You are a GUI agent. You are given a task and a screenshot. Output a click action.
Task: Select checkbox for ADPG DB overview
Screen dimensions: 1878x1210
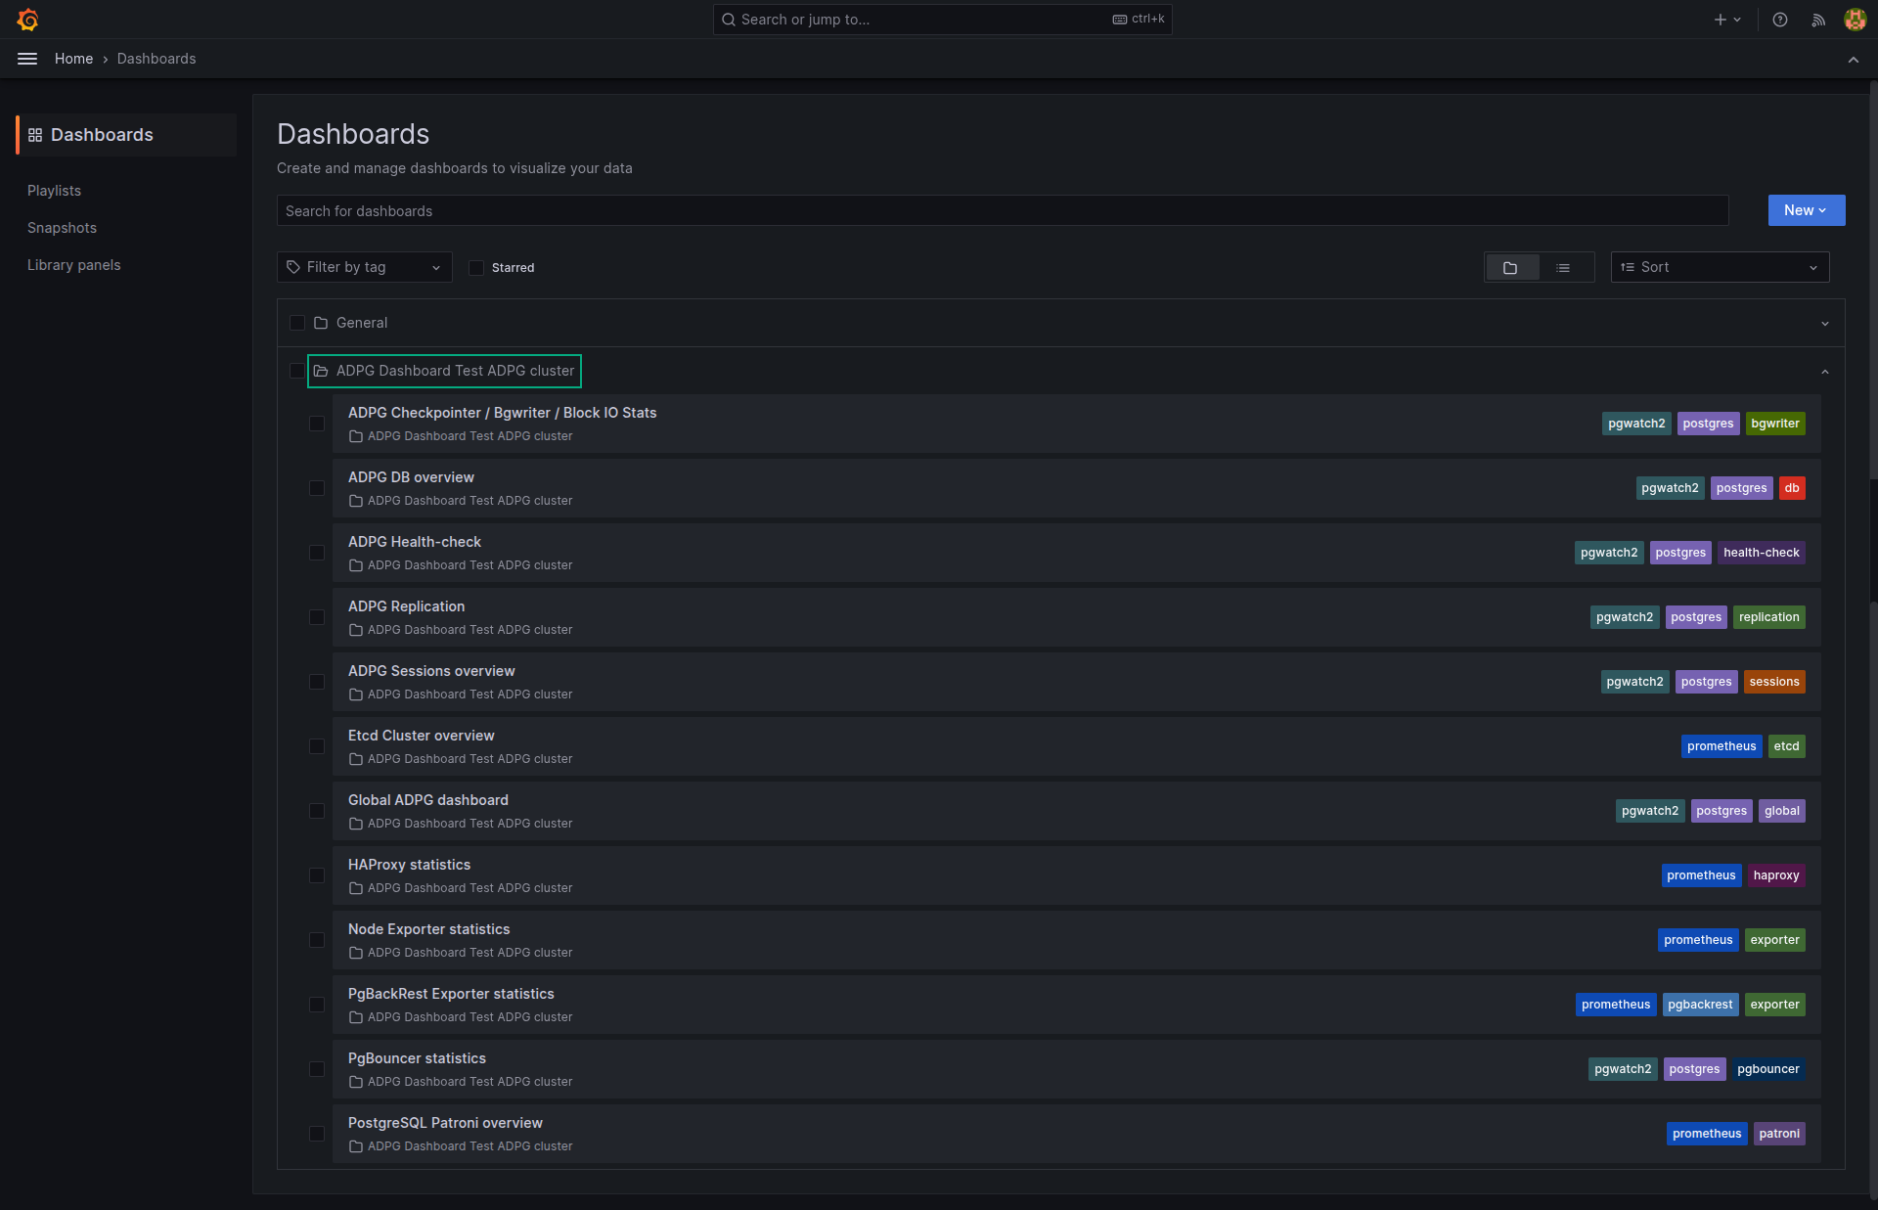click(x=317, y=488)
